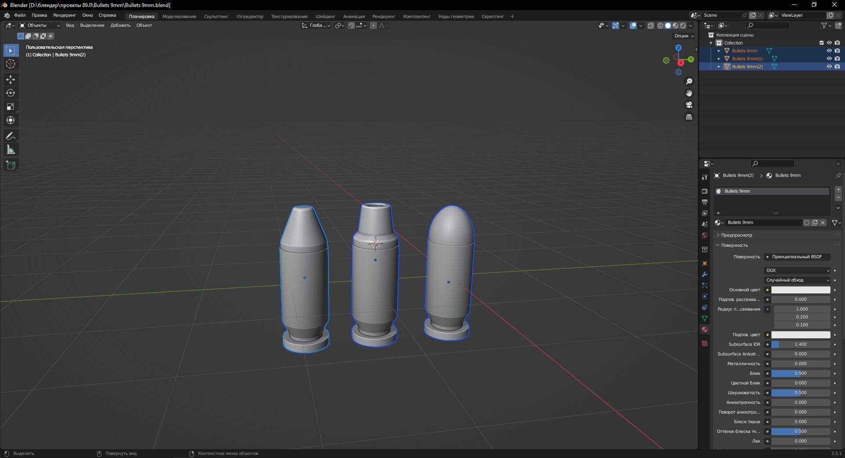845x458 pixels.
Task: Switch to the Шейдинг workspace tab
Action: point(325,16)
